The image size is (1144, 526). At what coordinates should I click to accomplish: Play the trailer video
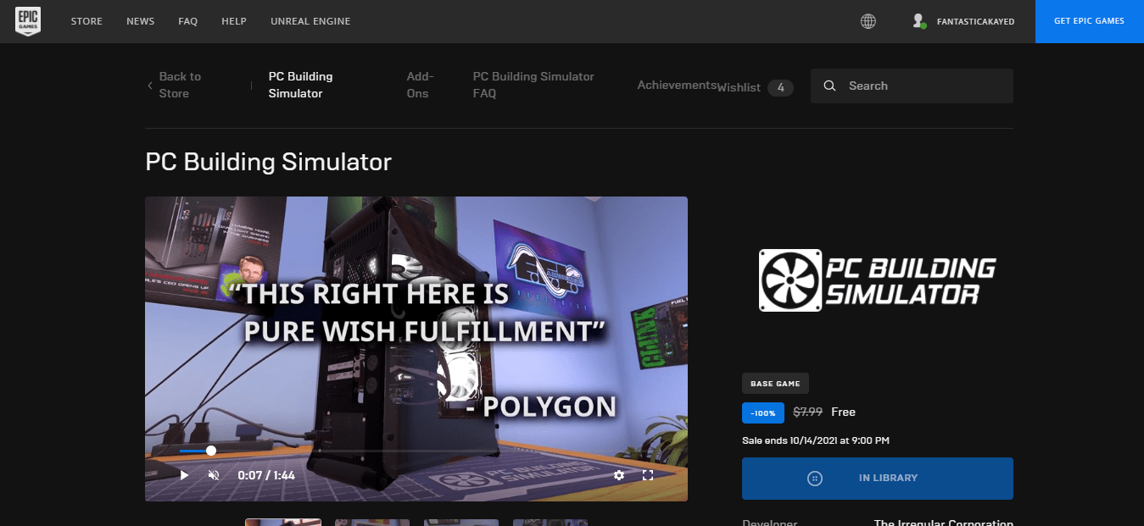coord(184,475)
